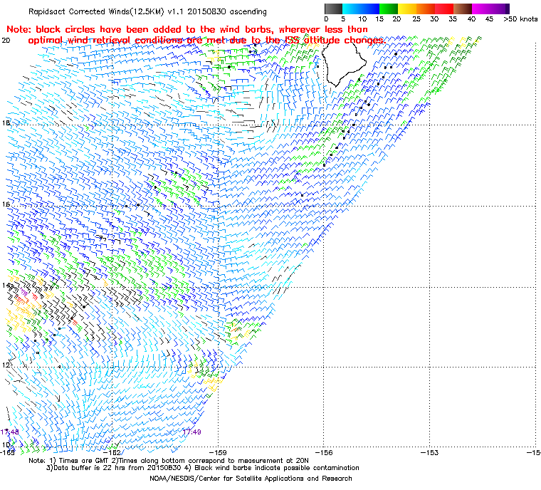The width and height of the screenshot is (541, 490).
Task: Select the red 30-35 knots legend swatch
Action: click(x=444, y=9)
